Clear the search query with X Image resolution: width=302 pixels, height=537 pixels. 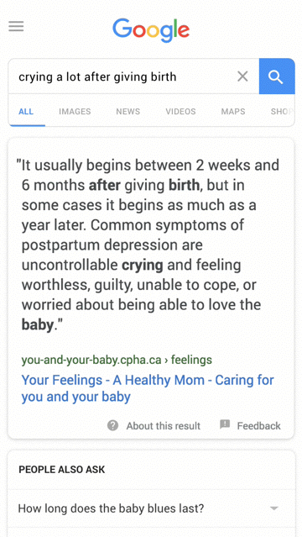click(242, 76)
